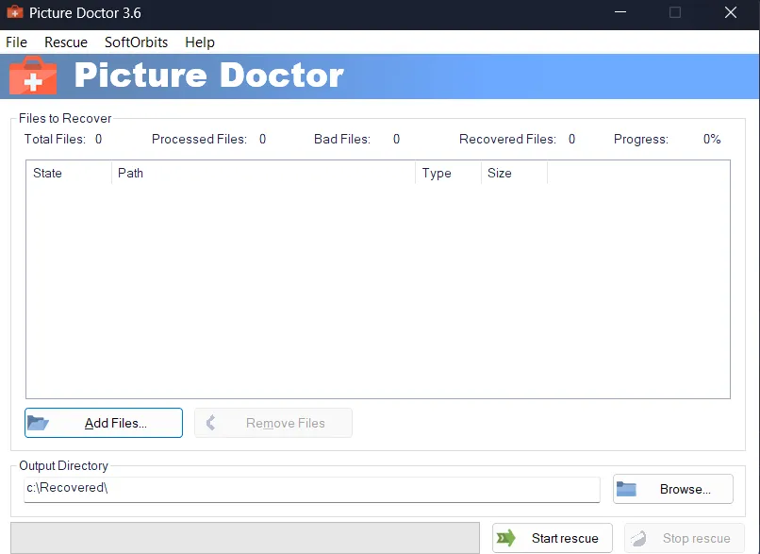Open the File menu
This screenshot has height=554, width=760.
pos(16,42)
